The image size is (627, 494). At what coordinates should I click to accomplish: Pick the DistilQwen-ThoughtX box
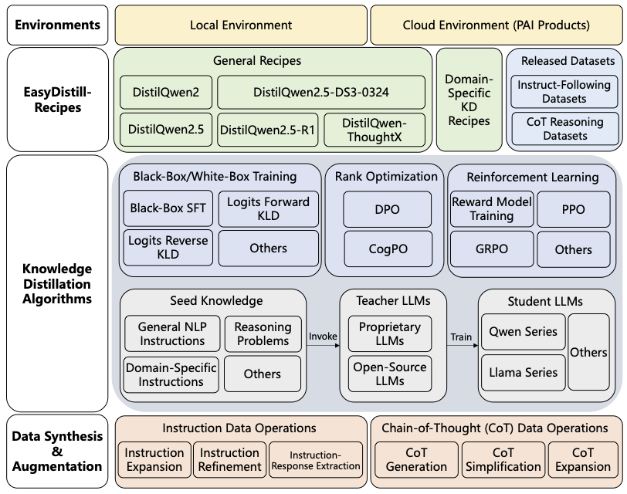[x=375, y=130]
